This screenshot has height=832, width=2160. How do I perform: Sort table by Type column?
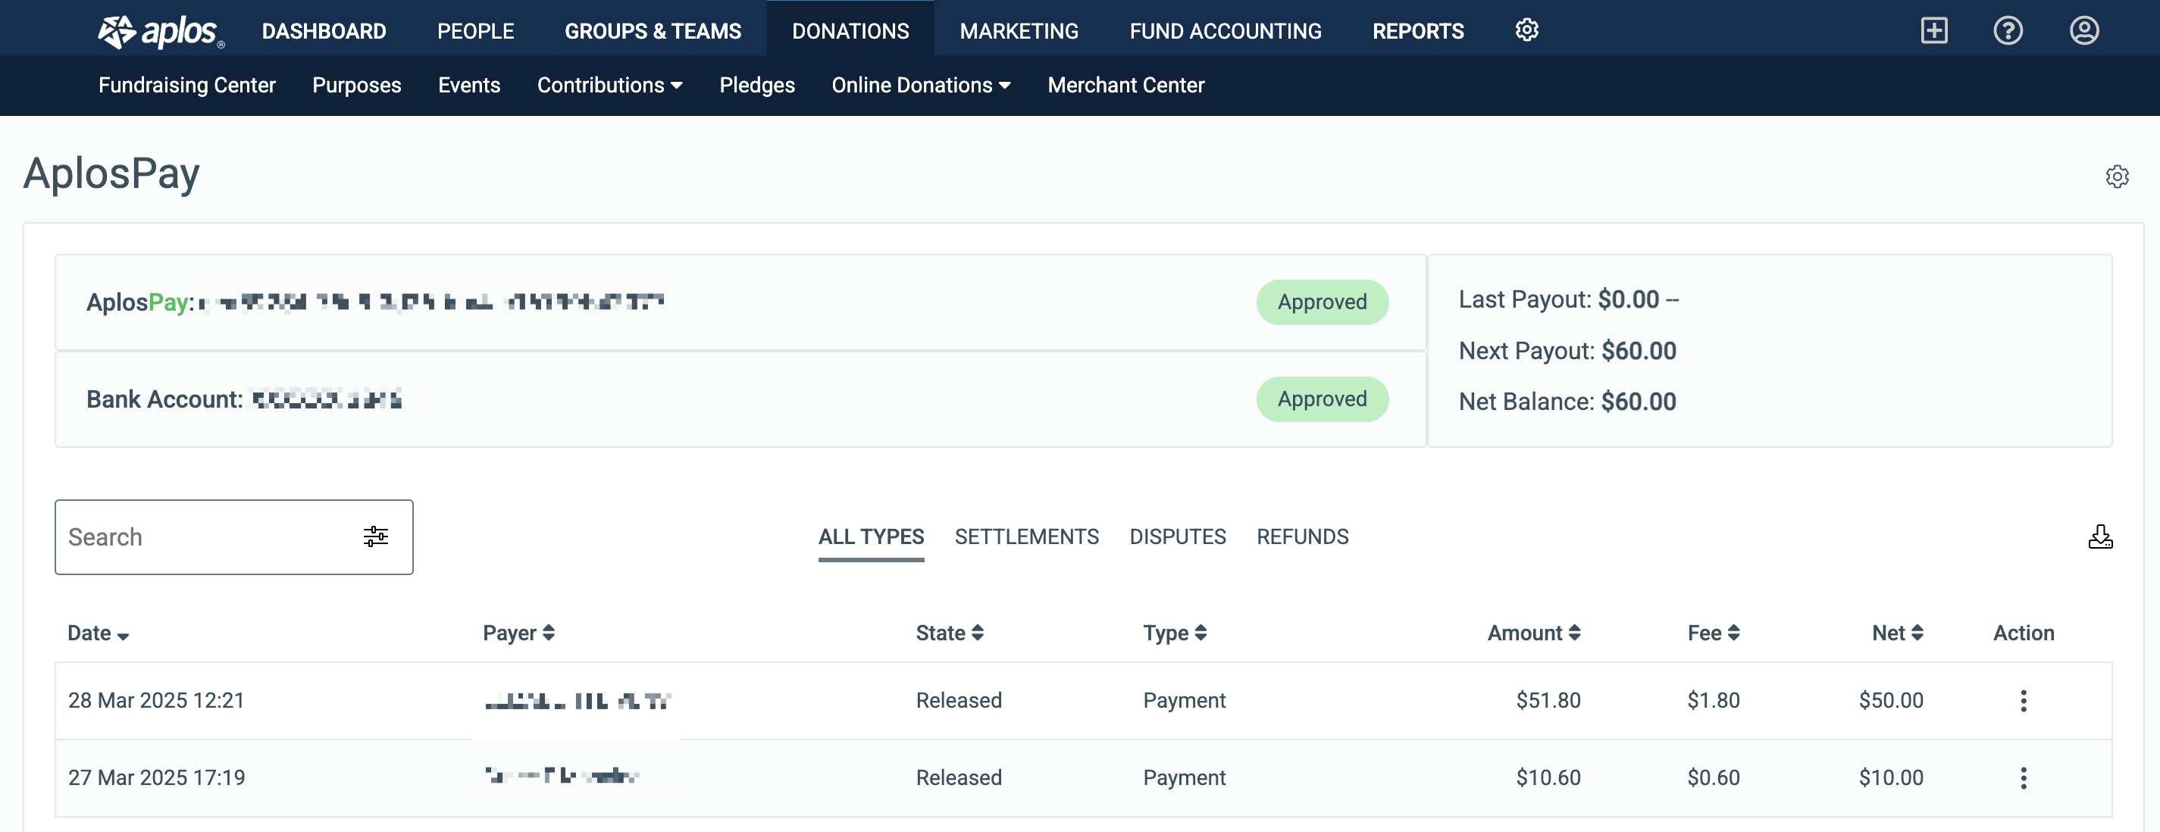tap(1175, 633)
